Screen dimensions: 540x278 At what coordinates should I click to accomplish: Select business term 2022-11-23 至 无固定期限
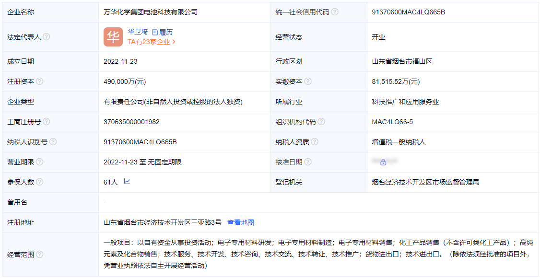pyautogui.click(x=142, y=162)
